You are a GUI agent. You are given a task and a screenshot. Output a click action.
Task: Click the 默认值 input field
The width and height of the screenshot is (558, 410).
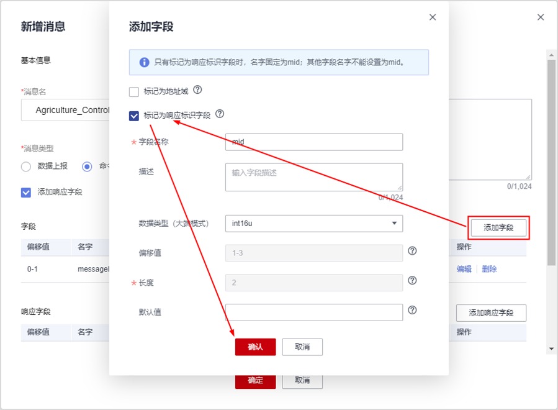click(x=313, y=312)
